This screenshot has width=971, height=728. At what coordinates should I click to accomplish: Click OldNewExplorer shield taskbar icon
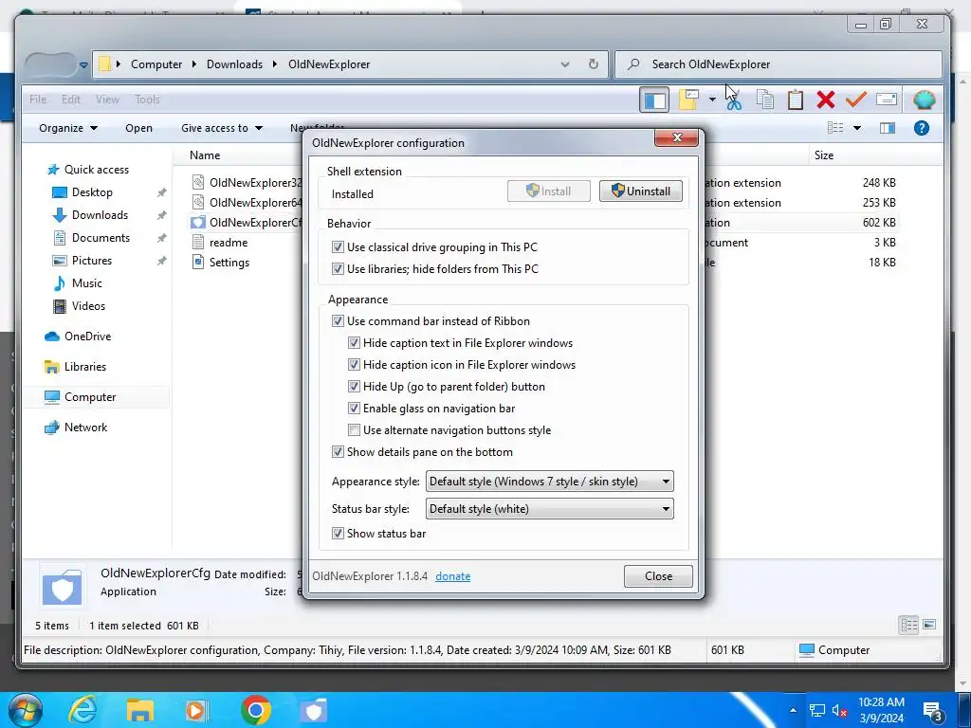click(313, 711)
